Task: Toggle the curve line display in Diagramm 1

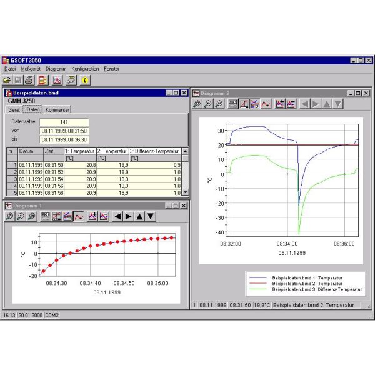Action: tap(78, 216)
